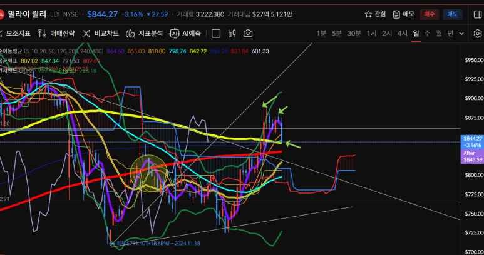
Task: Select the 4시 timeframe
Action: [x=403, y=33]
